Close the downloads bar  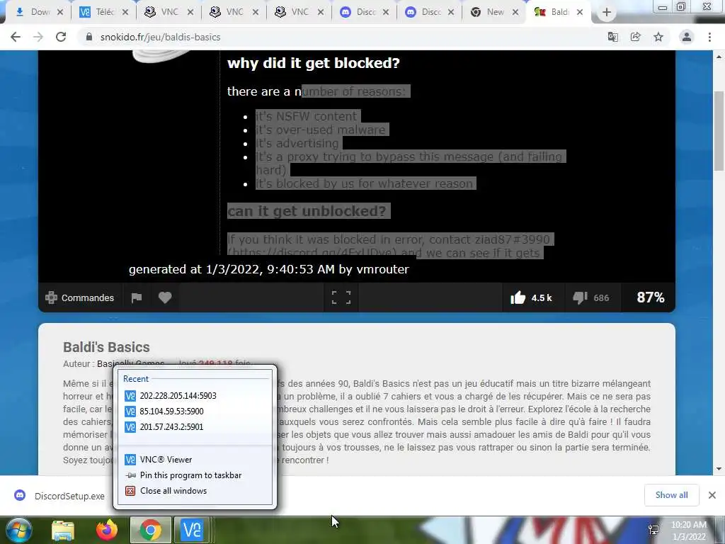pos(712,495)
